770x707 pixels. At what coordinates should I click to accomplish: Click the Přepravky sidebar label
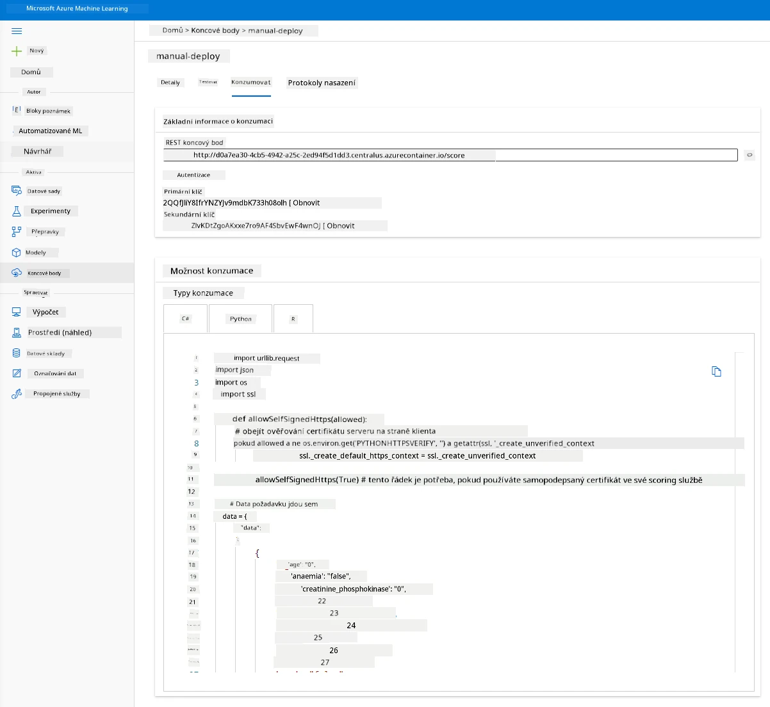[45, 232]
